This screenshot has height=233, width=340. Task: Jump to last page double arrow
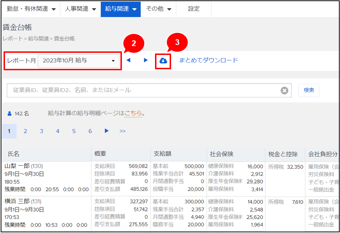(123, 131)
